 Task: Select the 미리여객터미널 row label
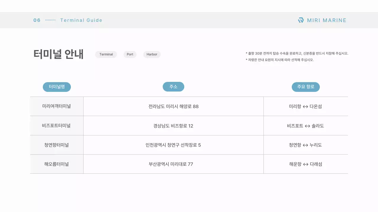[56, 106]
